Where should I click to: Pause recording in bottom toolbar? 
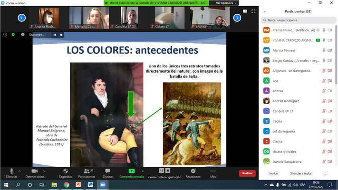[x=162, y=171]
